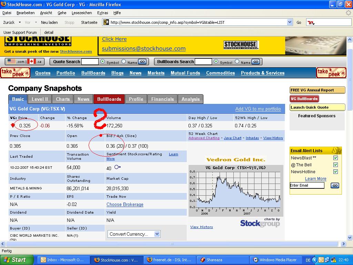Screen dimensions: 353x265
Task: Click the DE language indicator in tray
Action: click(x=308, y=260)
